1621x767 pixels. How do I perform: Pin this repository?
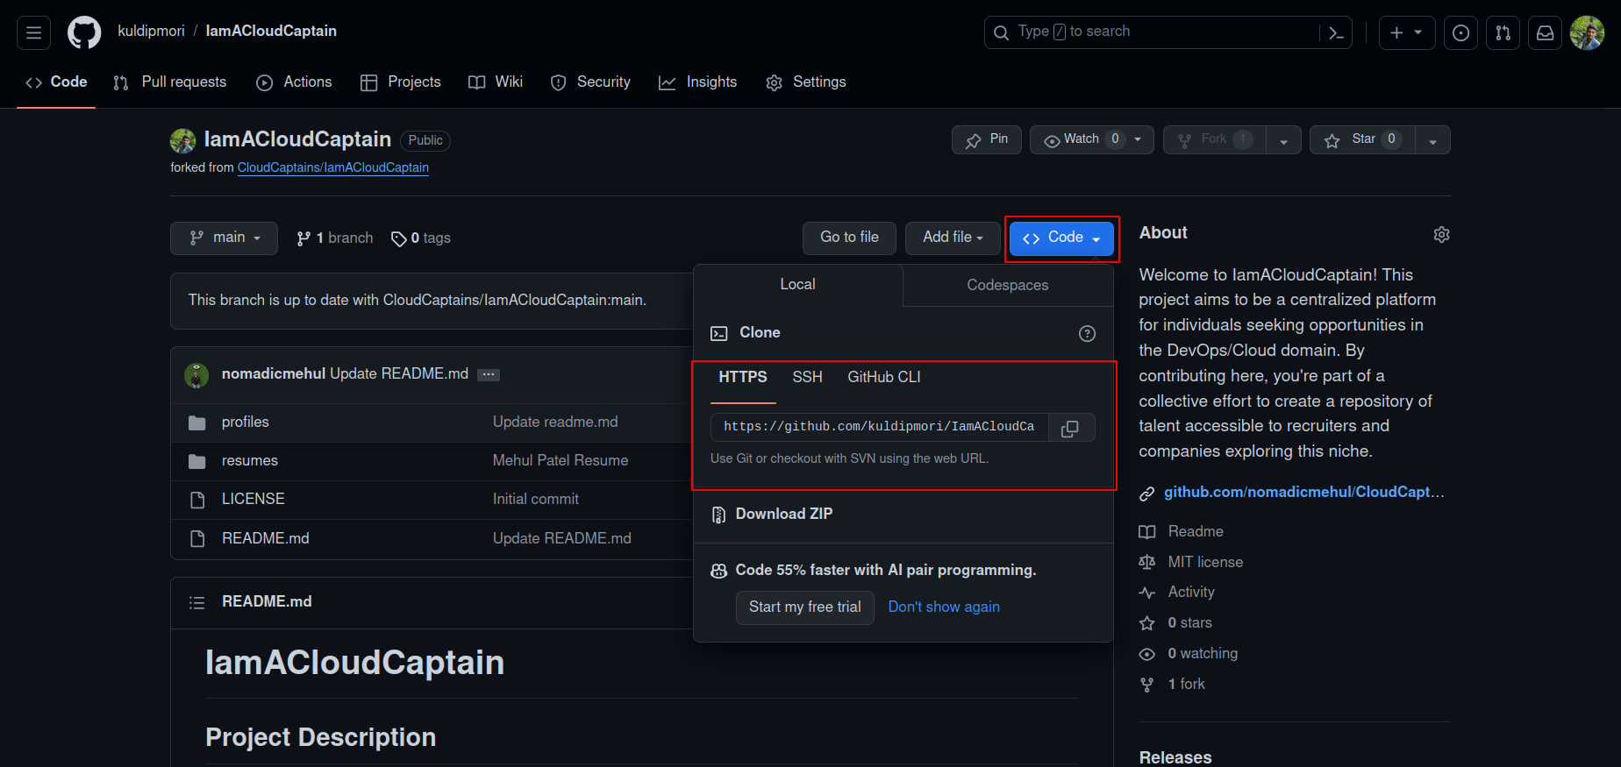pyautogui.click(x=987, y=139)
